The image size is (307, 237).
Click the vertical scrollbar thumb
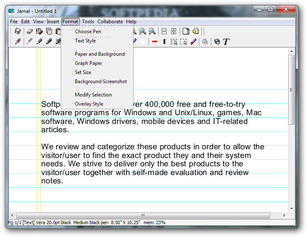point(292,90)
